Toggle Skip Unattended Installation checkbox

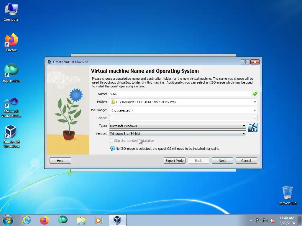click(x=111, y=140)
